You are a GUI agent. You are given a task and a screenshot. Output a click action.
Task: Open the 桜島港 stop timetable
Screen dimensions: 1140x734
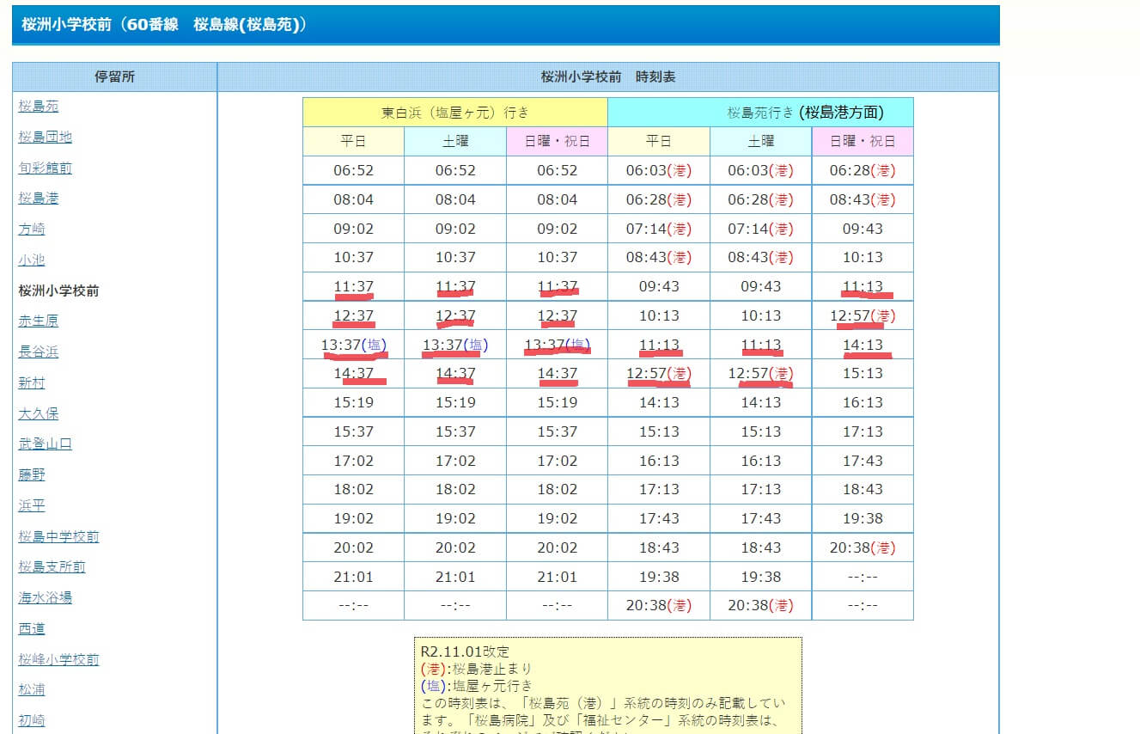point(39,199)
